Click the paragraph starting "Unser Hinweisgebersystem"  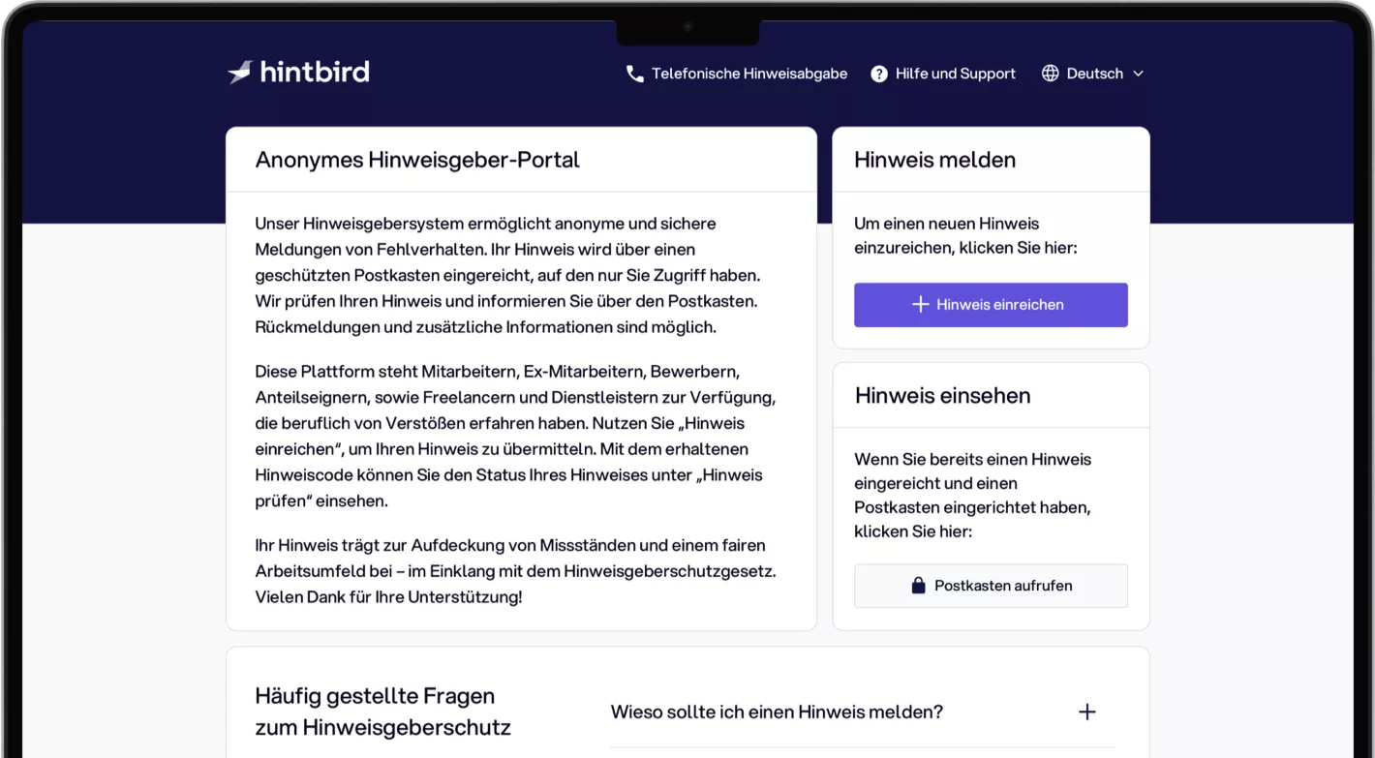click(x=508, y=276)
